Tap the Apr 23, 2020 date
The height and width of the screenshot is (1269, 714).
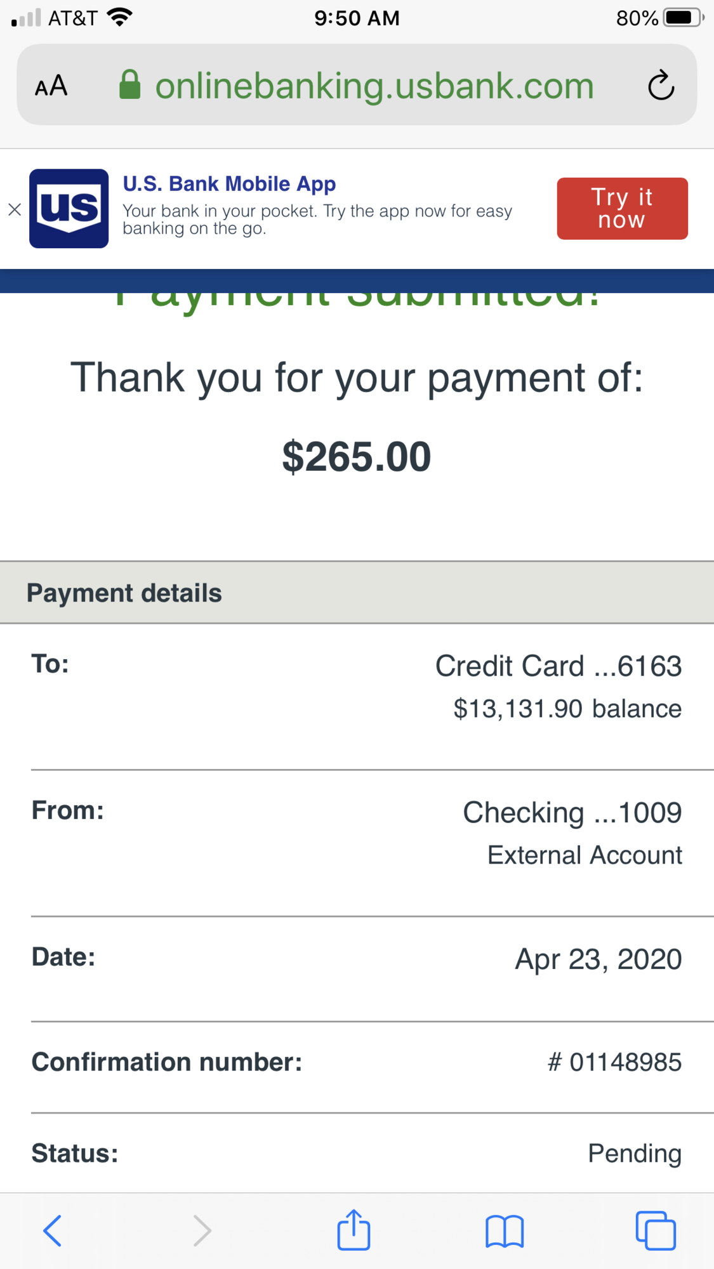click(598, 959)
